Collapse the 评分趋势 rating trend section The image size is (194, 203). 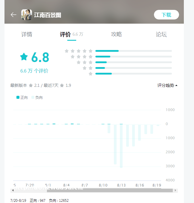[167, 85]
